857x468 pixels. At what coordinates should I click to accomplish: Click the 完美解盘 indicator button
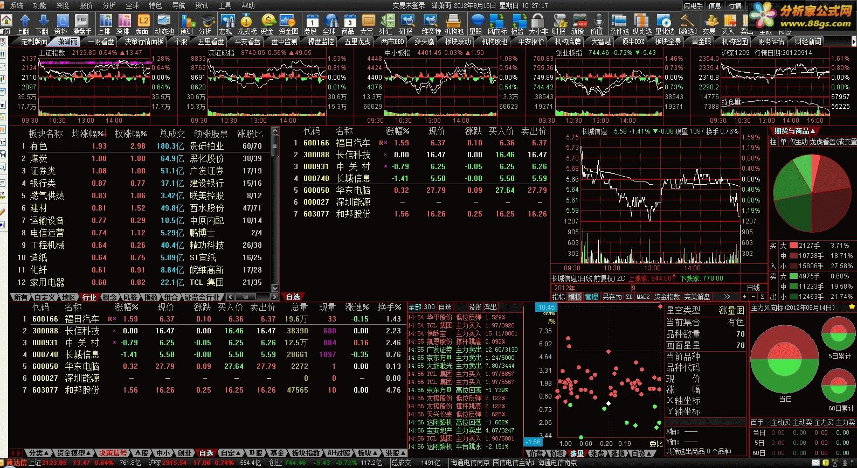pyautogui.click(x=696, y=297)
